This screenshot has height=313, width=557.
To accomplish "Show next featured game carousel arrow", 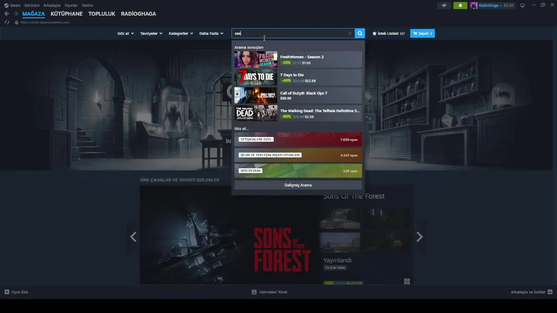I will click(419, 236).
